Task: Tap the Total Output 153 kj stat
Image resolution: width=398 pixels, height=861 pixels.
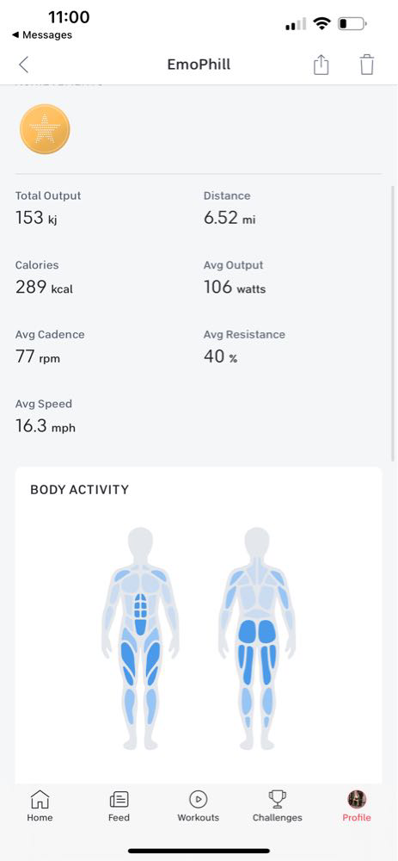Action: coord(47,208)
